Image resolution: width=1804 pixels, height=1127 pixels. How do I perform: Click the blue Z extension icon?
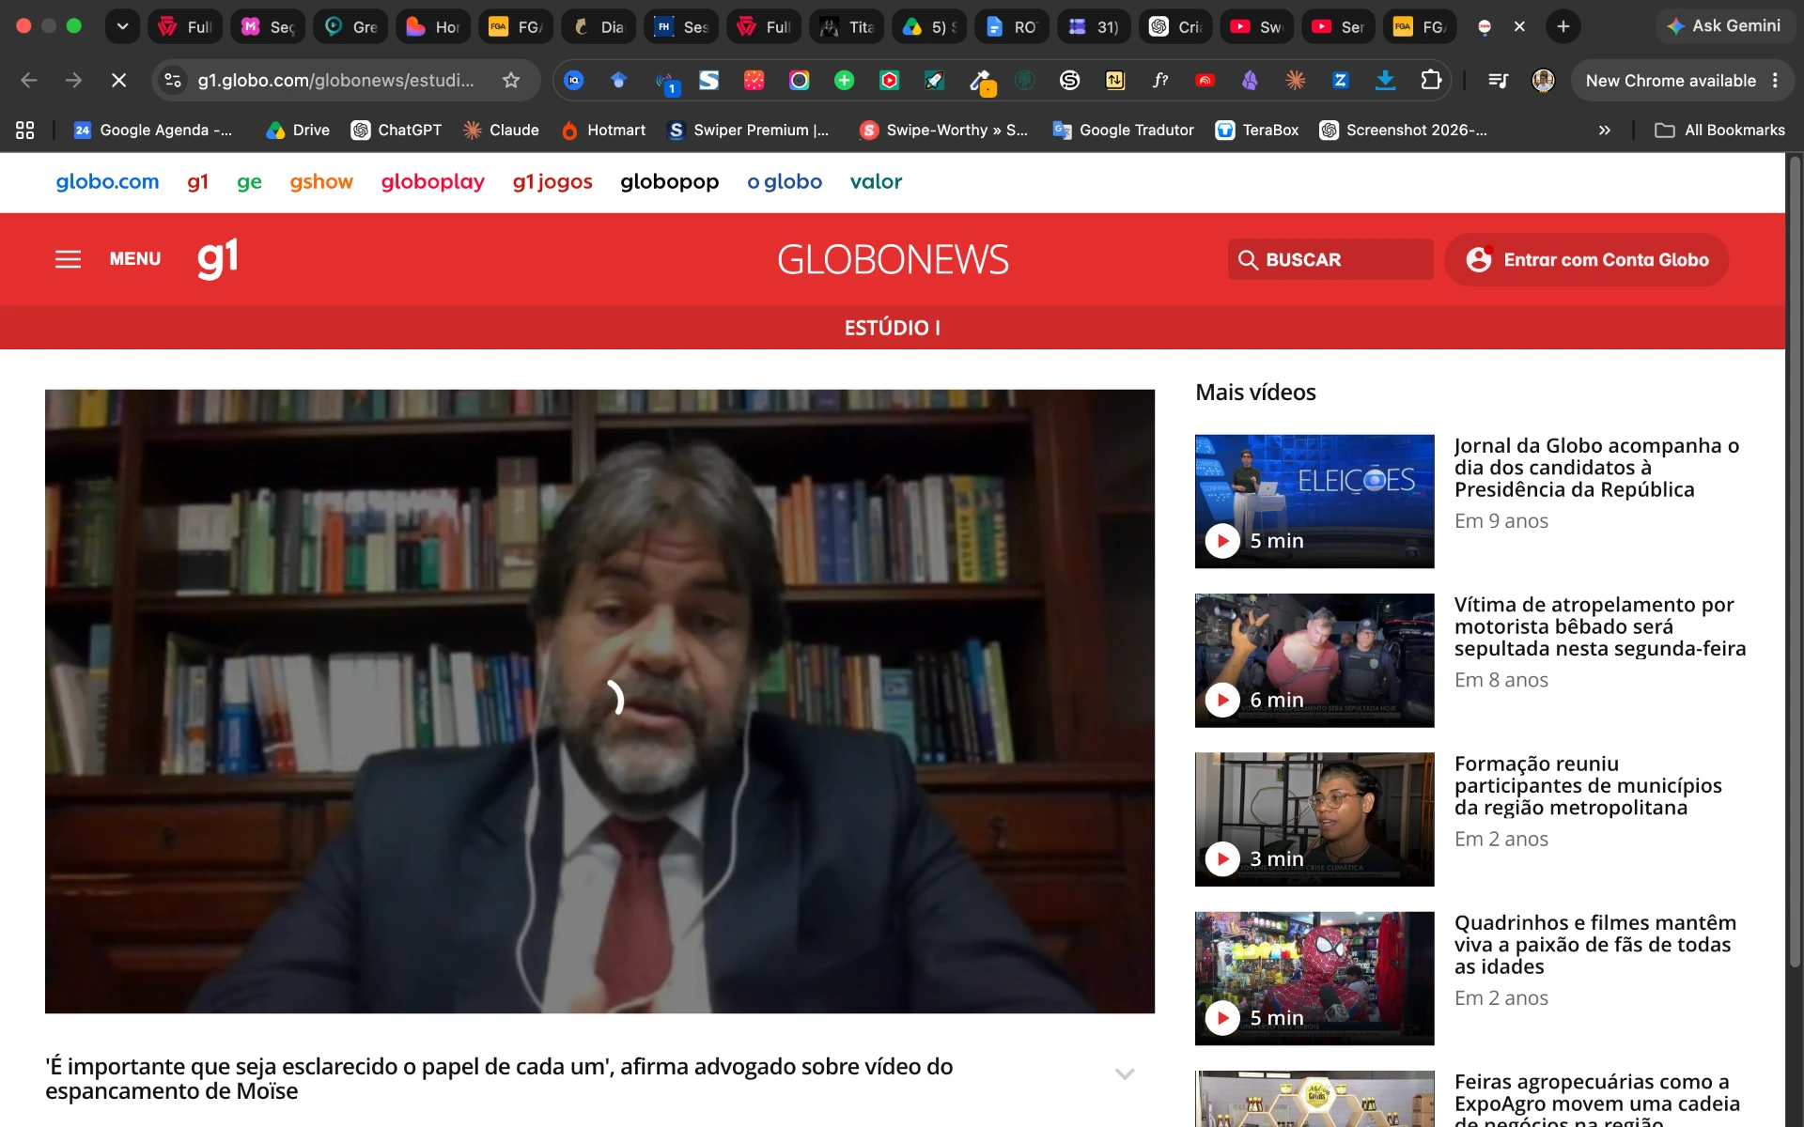point(1341,81)
